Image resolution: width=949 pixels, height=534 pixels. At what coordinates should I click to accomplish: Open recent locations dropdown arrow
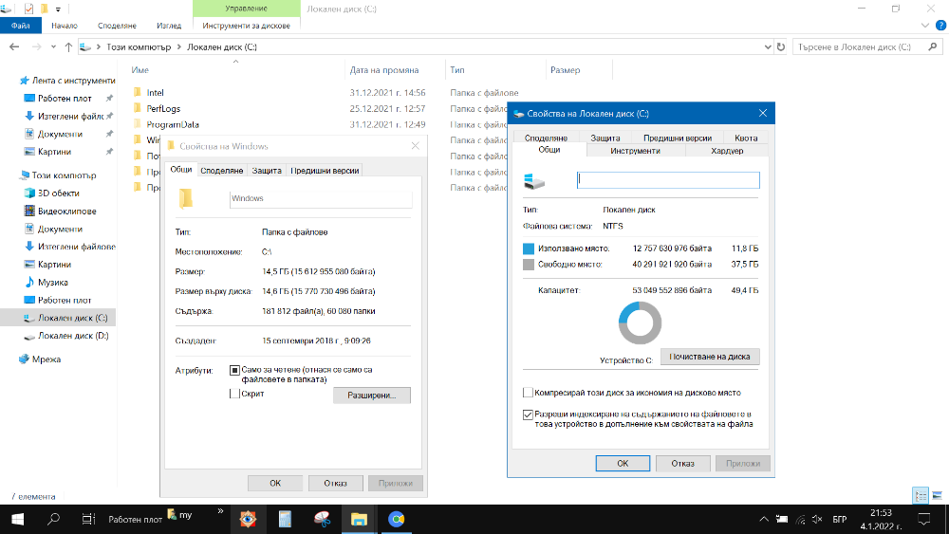coord(53,46)
